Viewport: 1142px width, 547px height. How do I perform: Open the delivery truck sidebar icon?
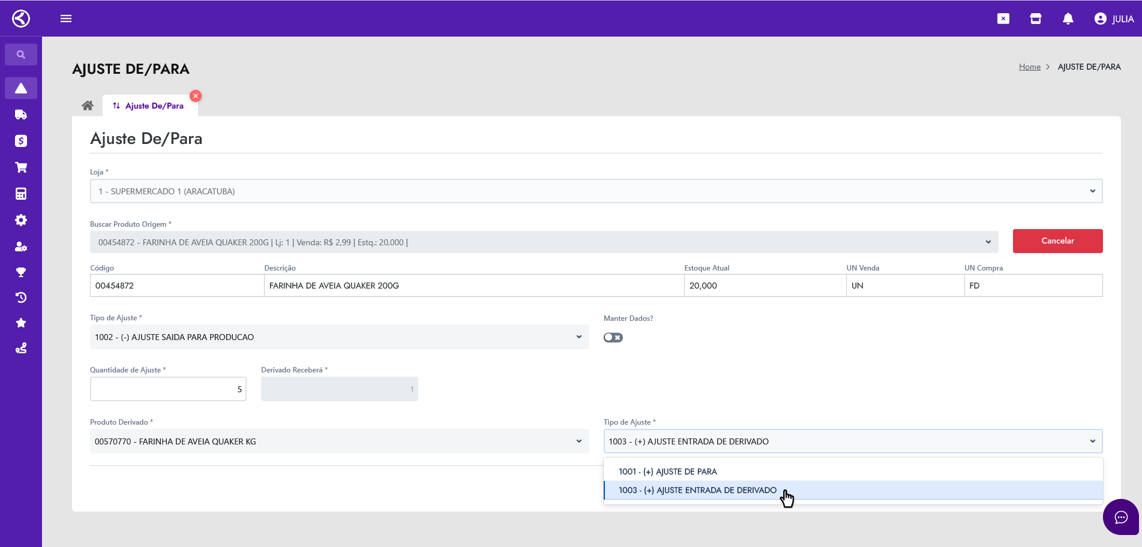coord(21,115)
